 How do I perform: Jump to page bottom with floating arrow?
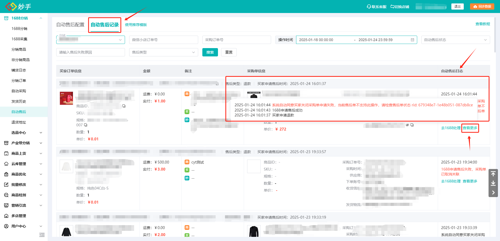(493, 183)
